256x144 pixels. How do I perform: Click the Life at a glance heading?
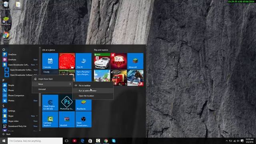click(x=49, y=50)
